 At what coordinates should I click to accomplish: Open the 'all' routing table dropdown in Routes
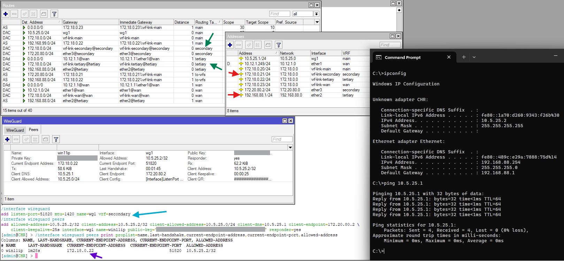pos(316,14)
